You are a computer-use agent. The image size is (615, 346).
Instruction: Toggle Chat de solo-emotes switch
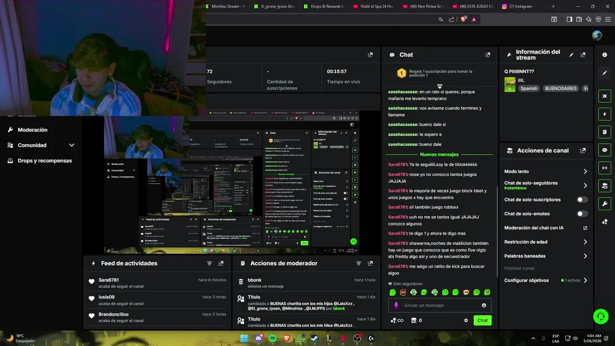click(582, 214)
